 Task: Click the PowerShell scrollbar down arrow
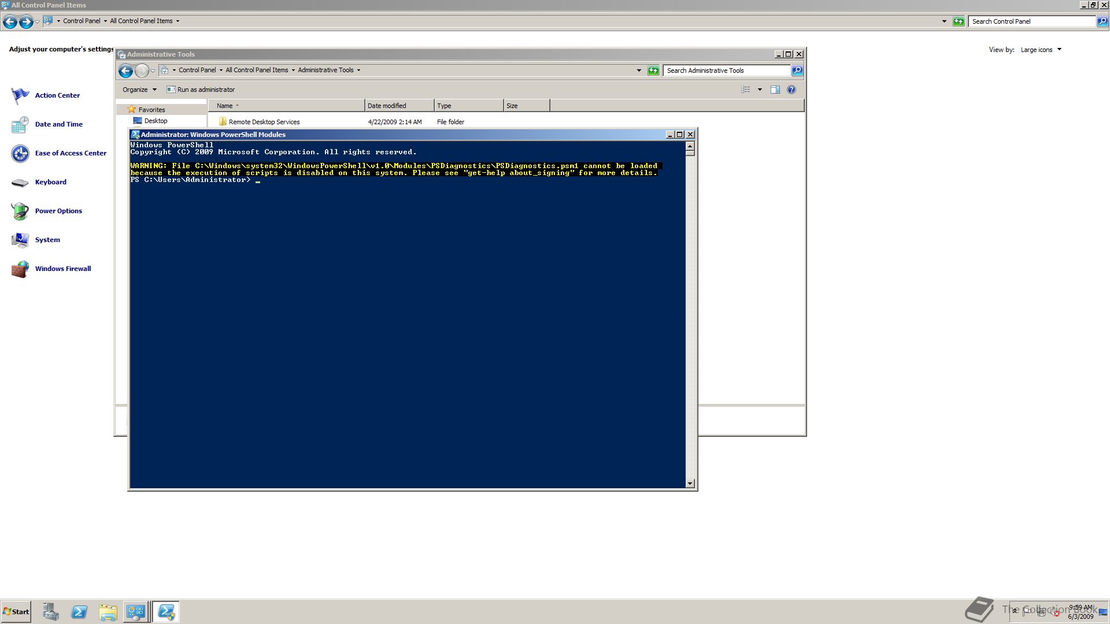tap(690, 484)
